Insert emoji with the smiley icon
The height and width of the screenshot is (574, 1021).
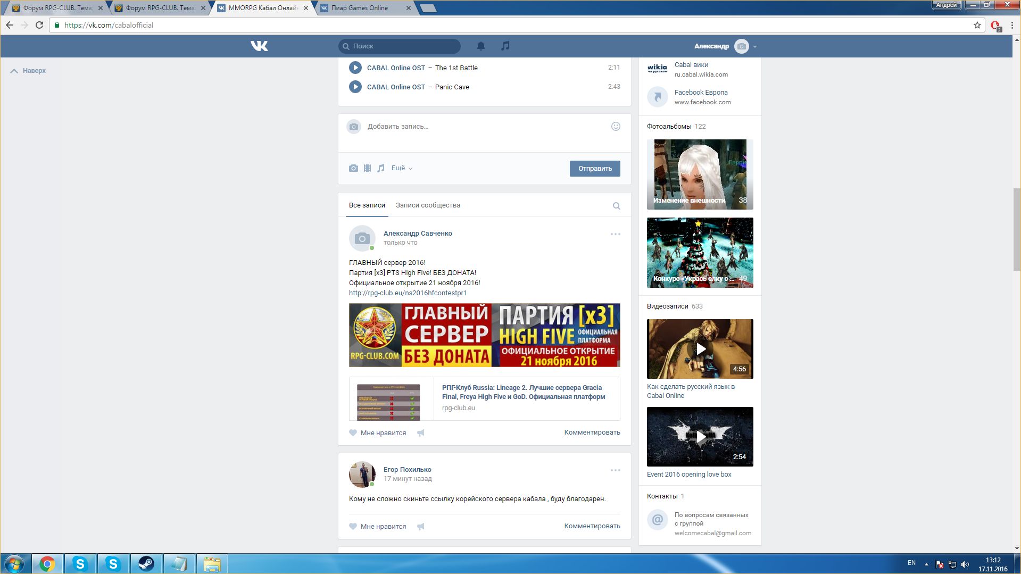616,127
